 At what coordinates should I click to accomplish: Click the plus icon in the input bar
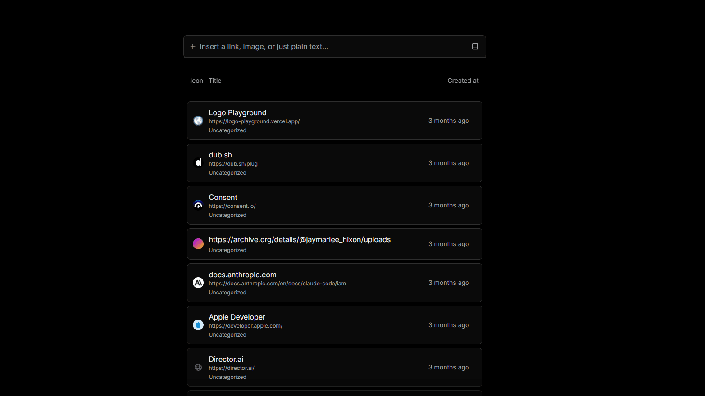[193, 46]
